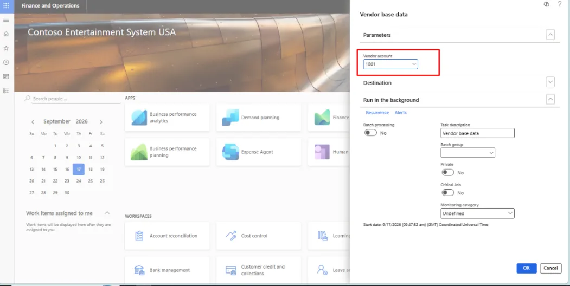Open Business performance planning app tile
The image size is (570, 286).
(167, 152)
